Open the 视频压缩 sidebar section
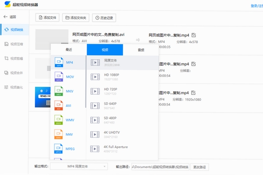The image size is (263, 175). click(14, 44)
